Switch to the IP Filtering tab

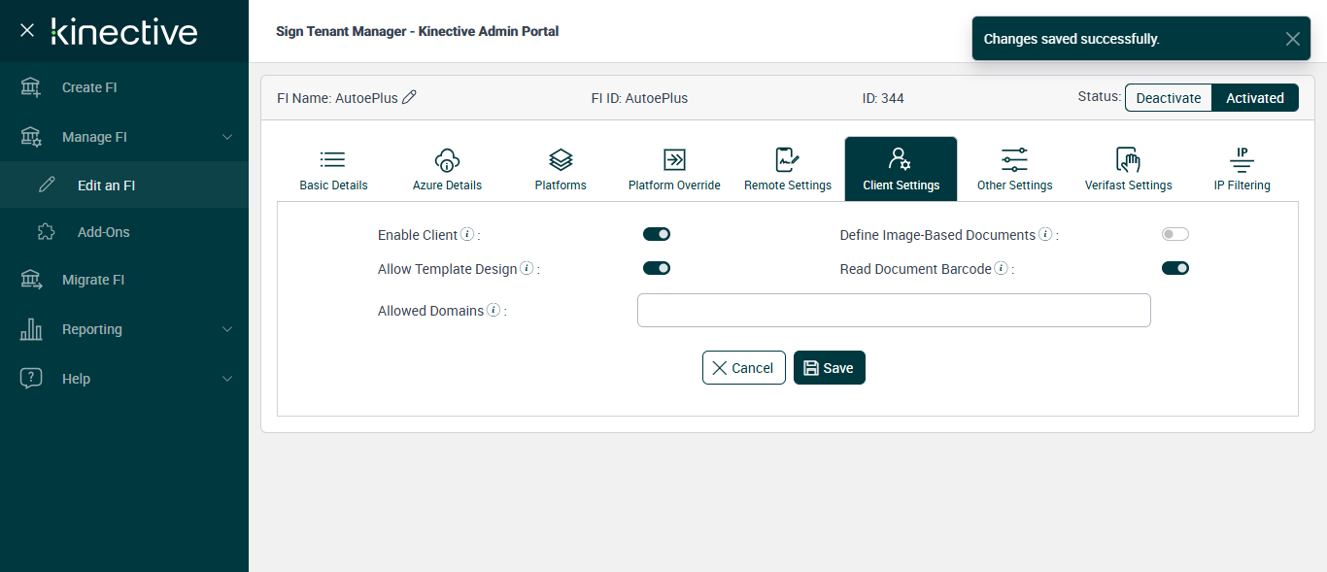1242,169
